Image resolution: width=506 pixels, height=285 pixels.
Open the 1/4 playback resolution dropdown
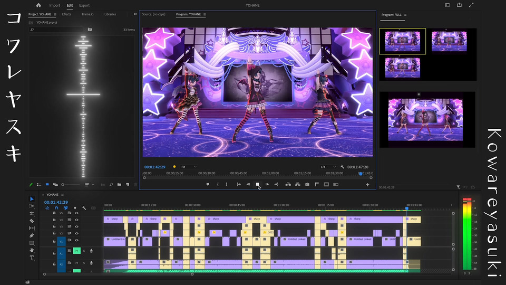click(x=328, y=167)
